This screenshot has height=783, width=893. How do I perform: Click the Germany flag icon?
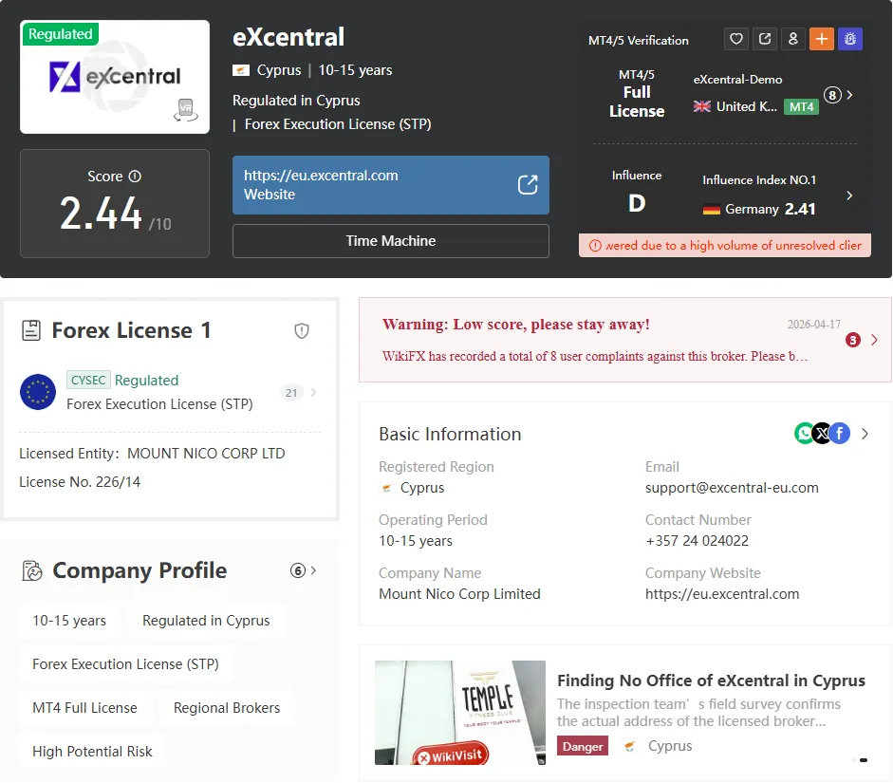pyautogui.click(x=712, y=210)
